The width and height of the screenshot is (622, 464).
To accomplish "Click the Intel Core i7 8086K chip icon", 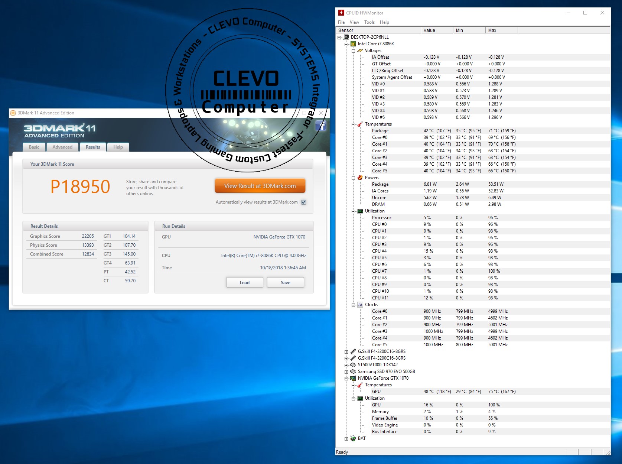I will click(x=353, y=44).
